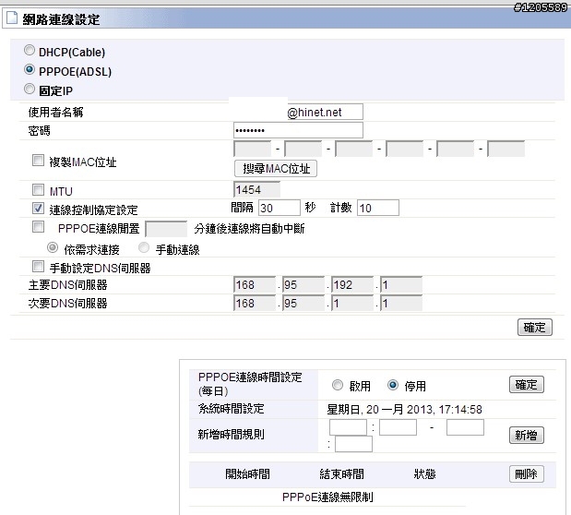Click the 刪除 button in schedule table

[x=526, y=473]
